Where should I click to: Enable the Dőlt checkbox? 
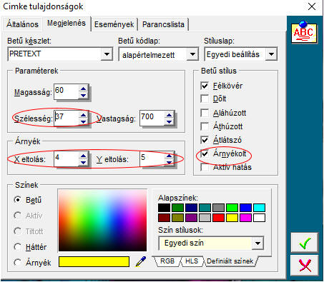tap(205, 99)
